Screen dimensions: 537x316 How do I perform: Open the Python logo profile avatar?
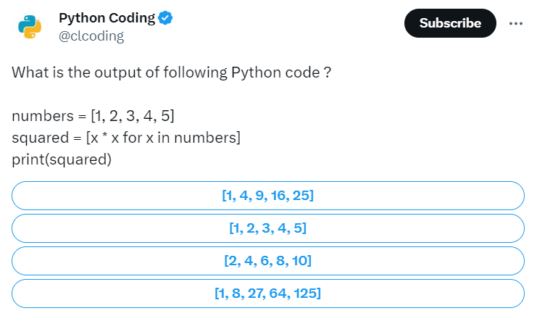coord(30,26)
